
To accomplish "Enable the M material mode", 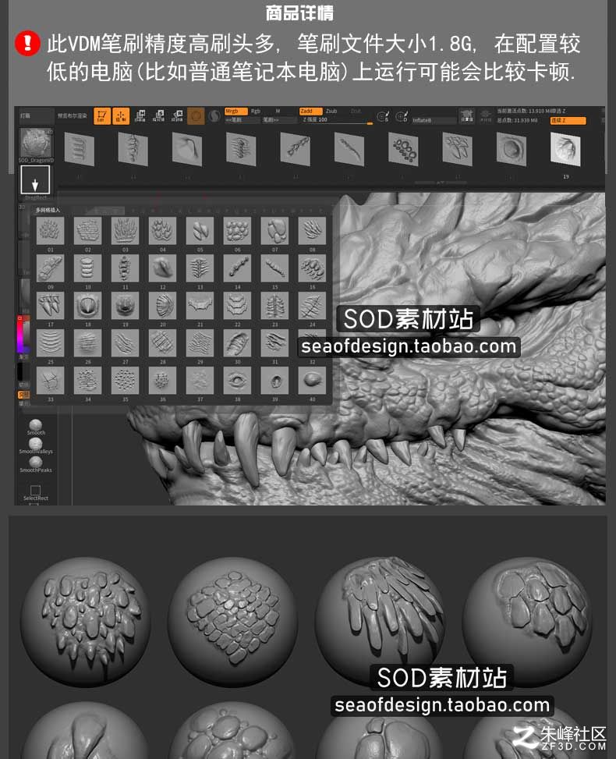I will (278, 112).
